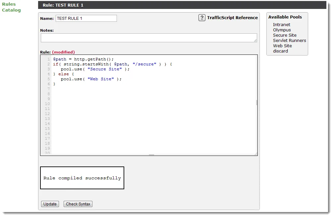Select the Intranet pool

click(281, 24)
